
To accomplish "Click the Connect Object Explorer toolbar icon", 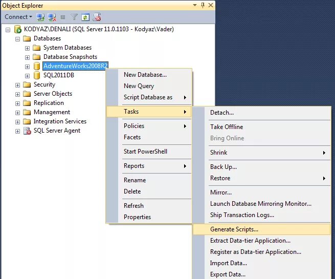I will 40,17.
